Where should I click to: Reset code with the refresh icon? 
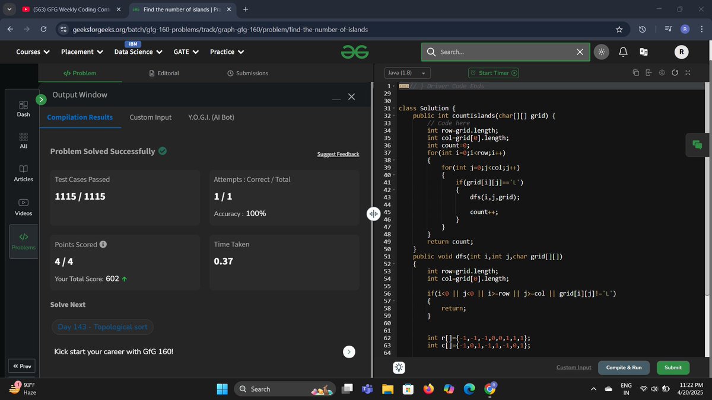(675, 73)
